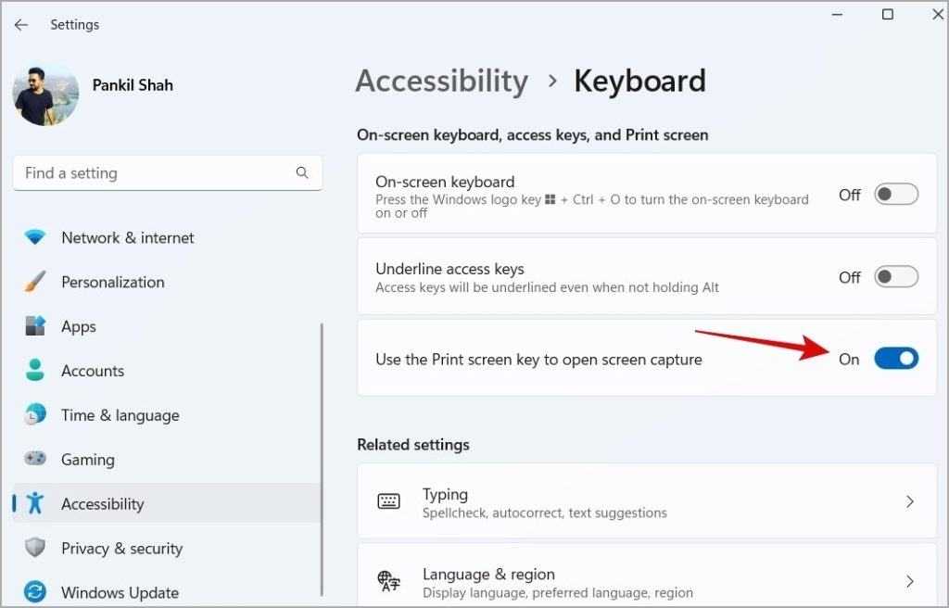Click the Accessibility figure icon
Screen dimensions: 949x608
click(35, 503)
